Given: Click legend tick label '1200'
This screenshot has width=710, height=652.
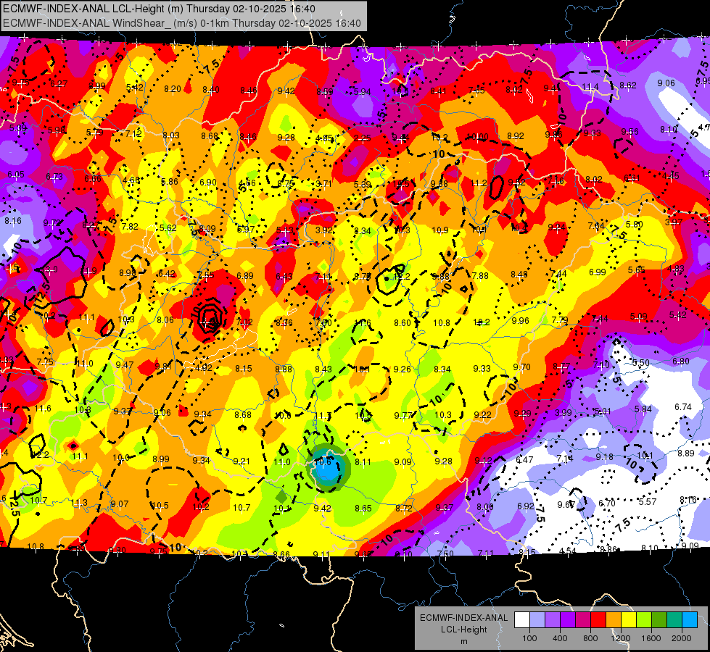Looking at the screenshot, I should click(x=620, y=638).
